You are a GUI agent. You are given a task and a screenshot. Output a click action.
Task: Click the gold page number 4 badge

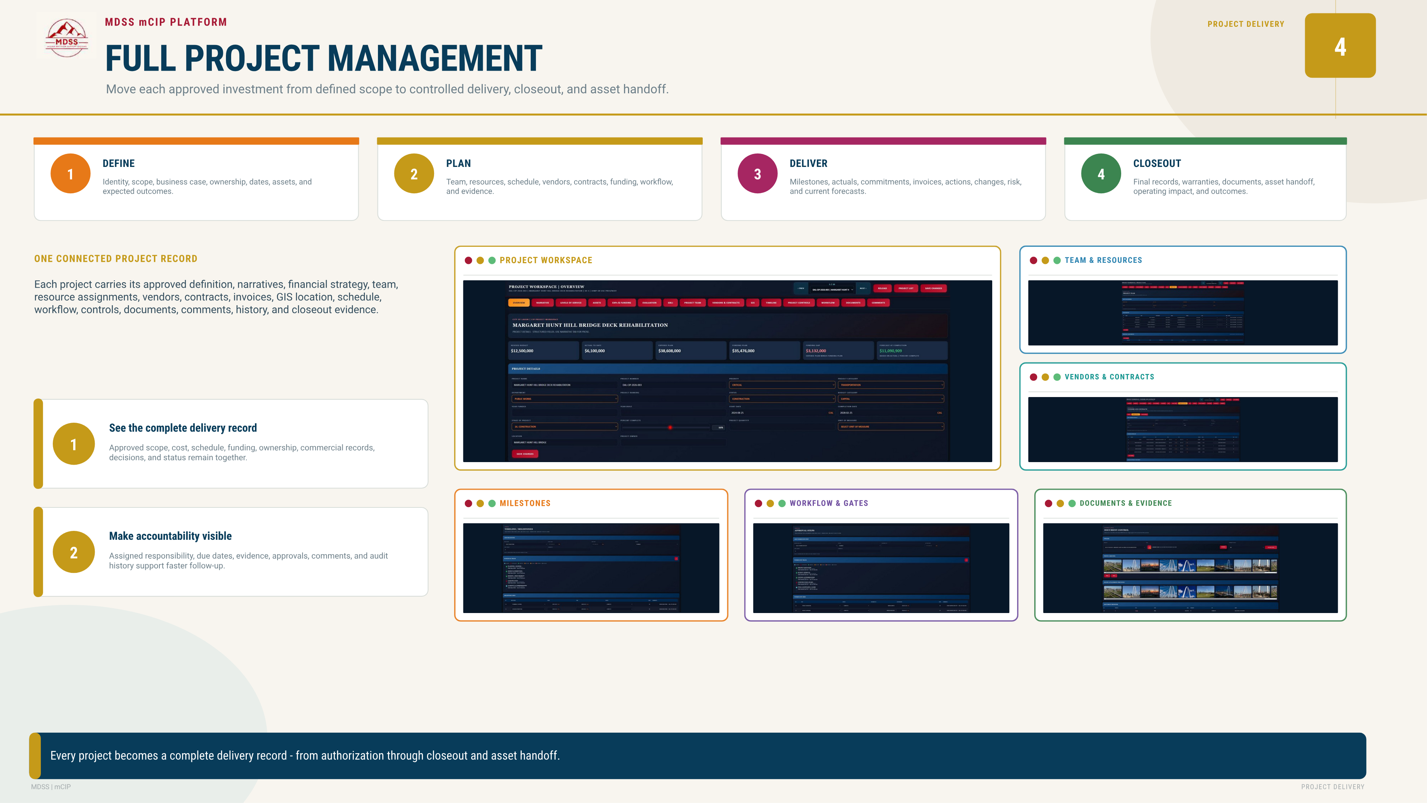pyautogui.click(x=1340, y=45)
